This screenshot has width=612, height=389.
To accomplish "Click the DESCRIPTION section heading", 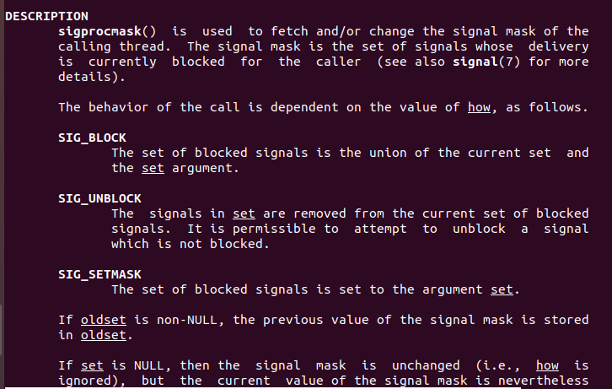I will [x=46, y=16].
